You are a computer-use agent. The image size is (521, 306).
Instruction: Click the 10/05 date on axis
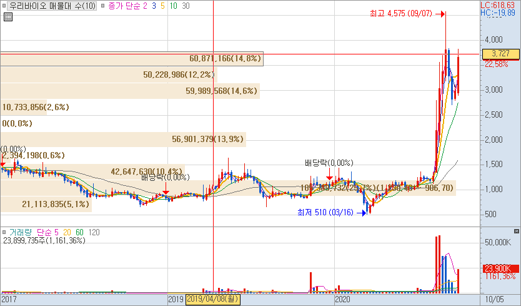point(494,299)
